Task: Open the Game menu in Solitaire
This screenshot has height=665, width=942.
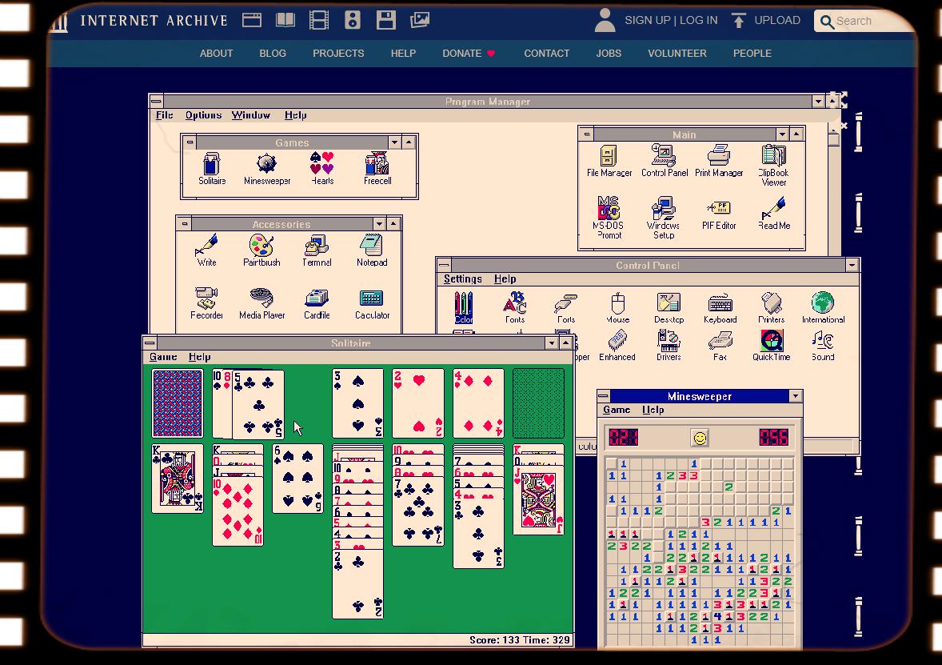Action: (x=163, y=357)
